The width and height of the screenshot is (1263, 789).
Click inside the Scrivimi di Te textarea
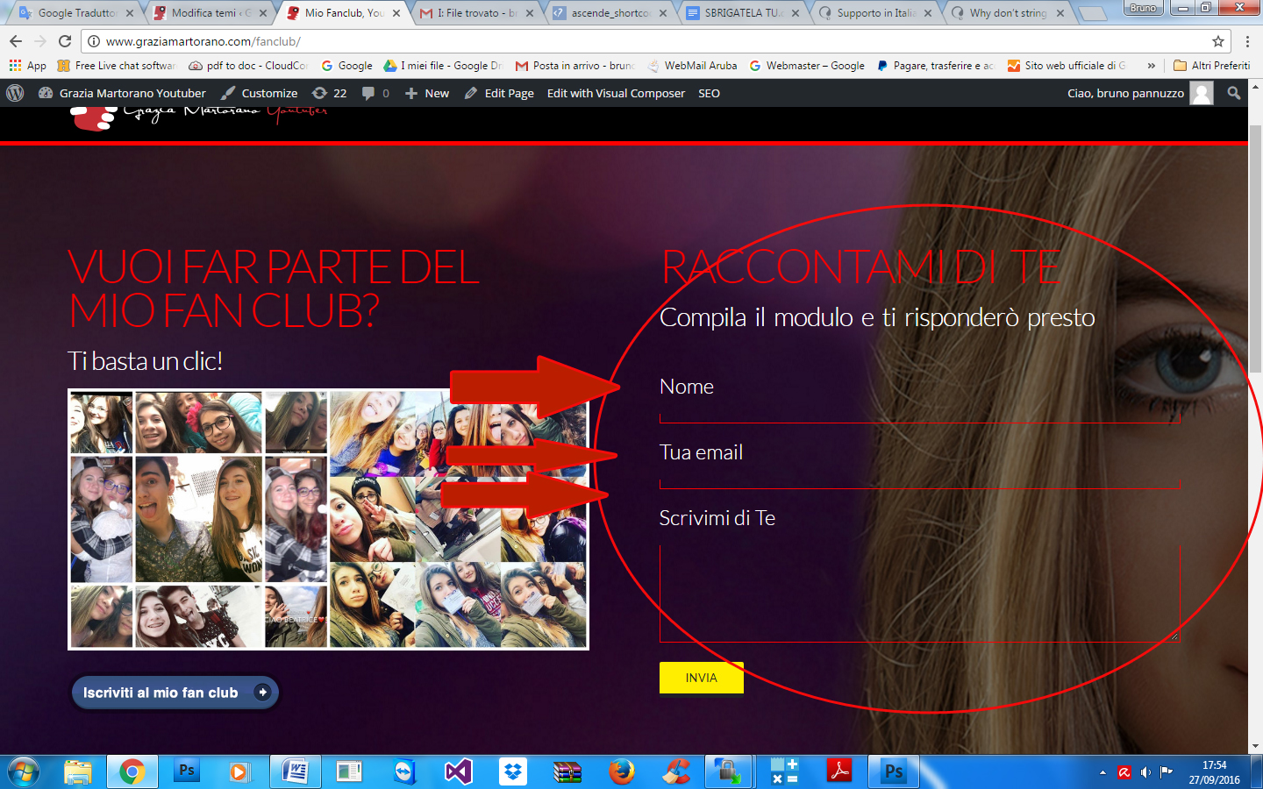coord(918,593)
